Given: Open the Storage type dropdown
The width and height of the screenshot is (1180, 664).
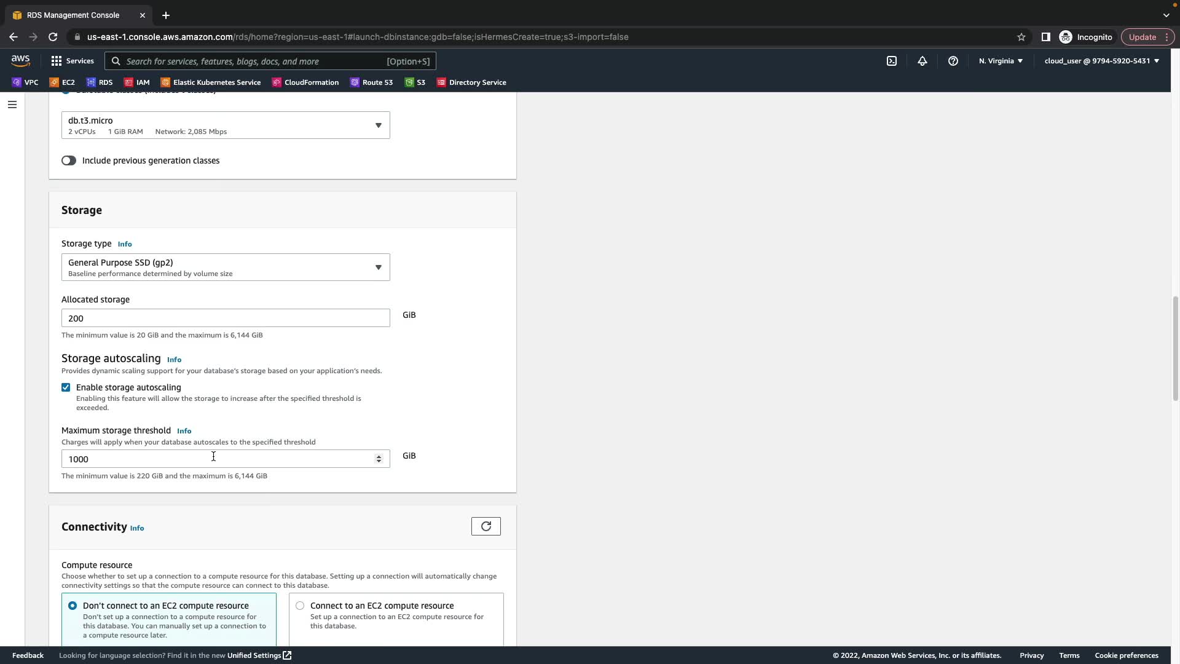Looking at the screenshot, I should click(225, 267).
